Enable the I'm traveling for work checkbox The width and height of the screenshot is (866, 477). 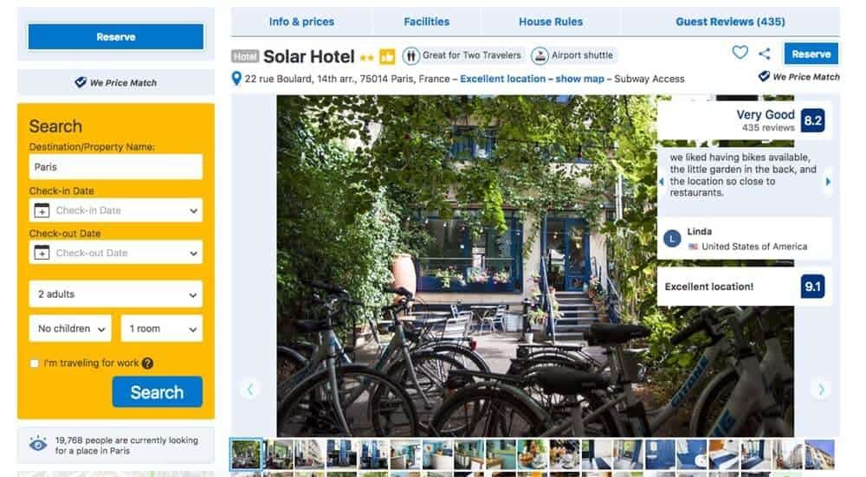35,364
